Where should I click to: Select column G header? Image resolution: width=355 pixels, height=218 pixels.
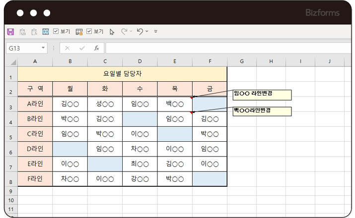click(x=241, y=61)
